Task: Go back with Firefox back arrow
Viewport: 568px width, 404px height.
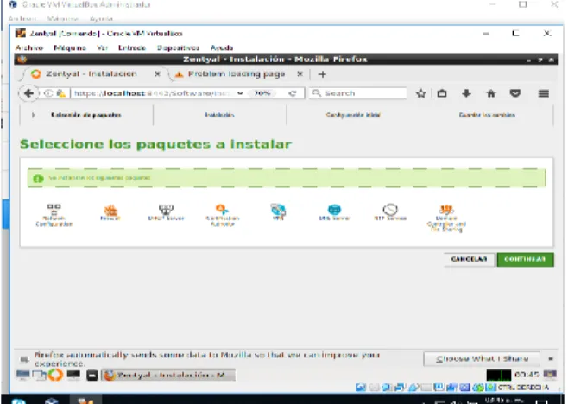Action: tap(28, 93)
